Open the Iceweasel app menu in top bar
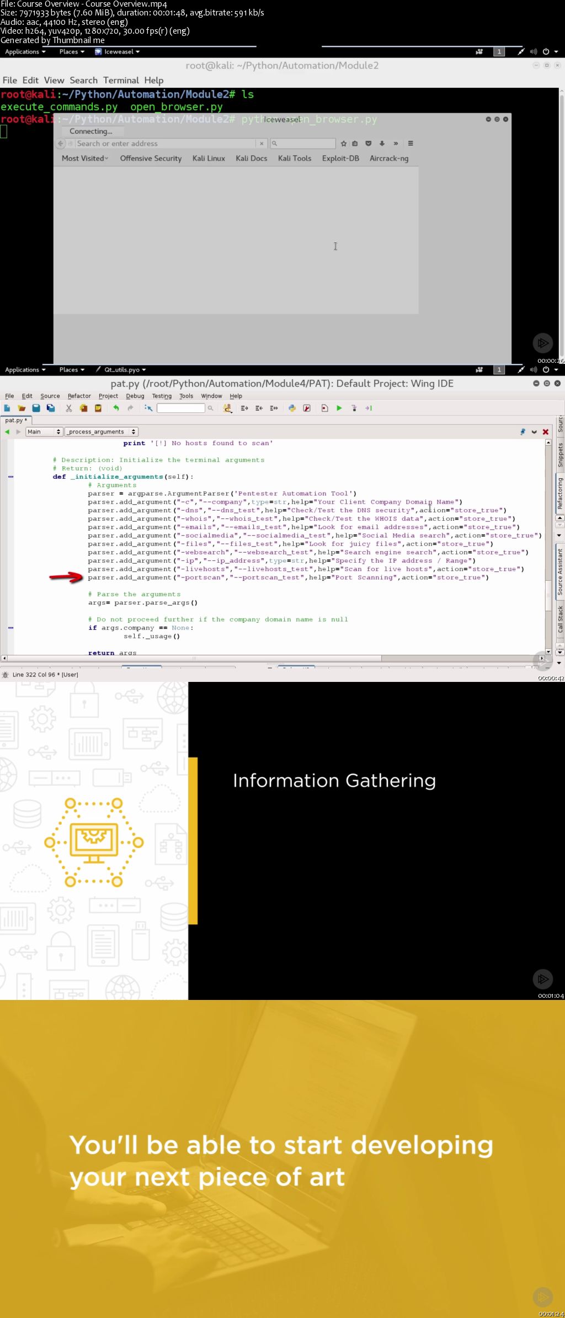 pyautogui.click(x=117, y=52)
